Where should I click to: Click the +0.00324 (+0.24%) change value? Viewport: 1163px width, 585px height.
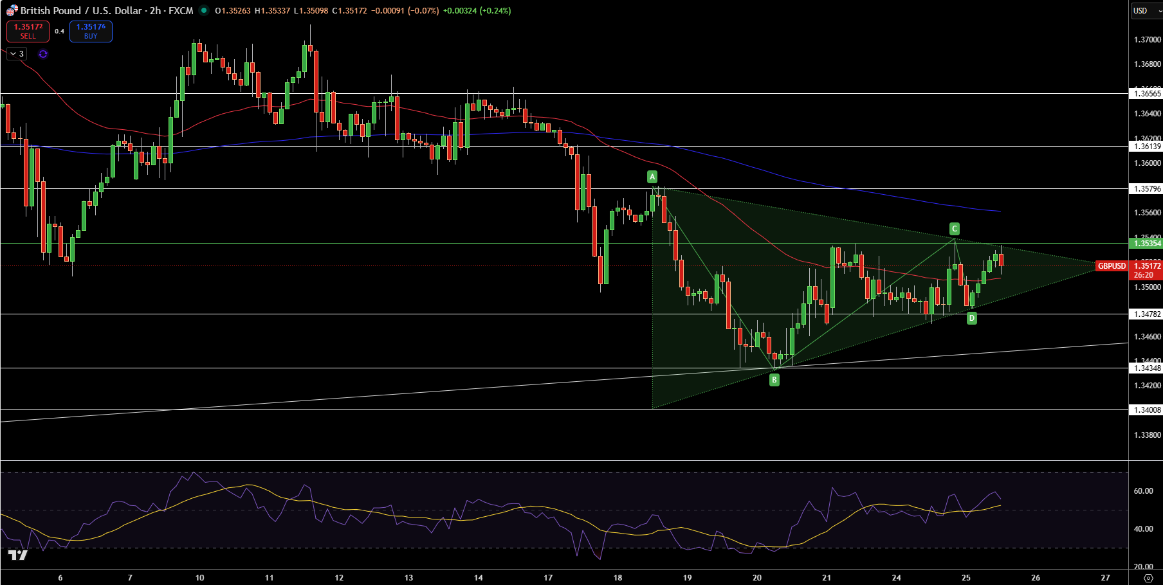[x=477, y=10]
